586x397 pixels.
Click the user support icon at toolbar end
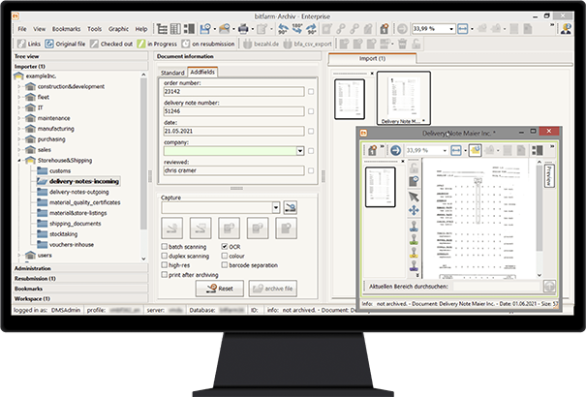click(566, 29)
